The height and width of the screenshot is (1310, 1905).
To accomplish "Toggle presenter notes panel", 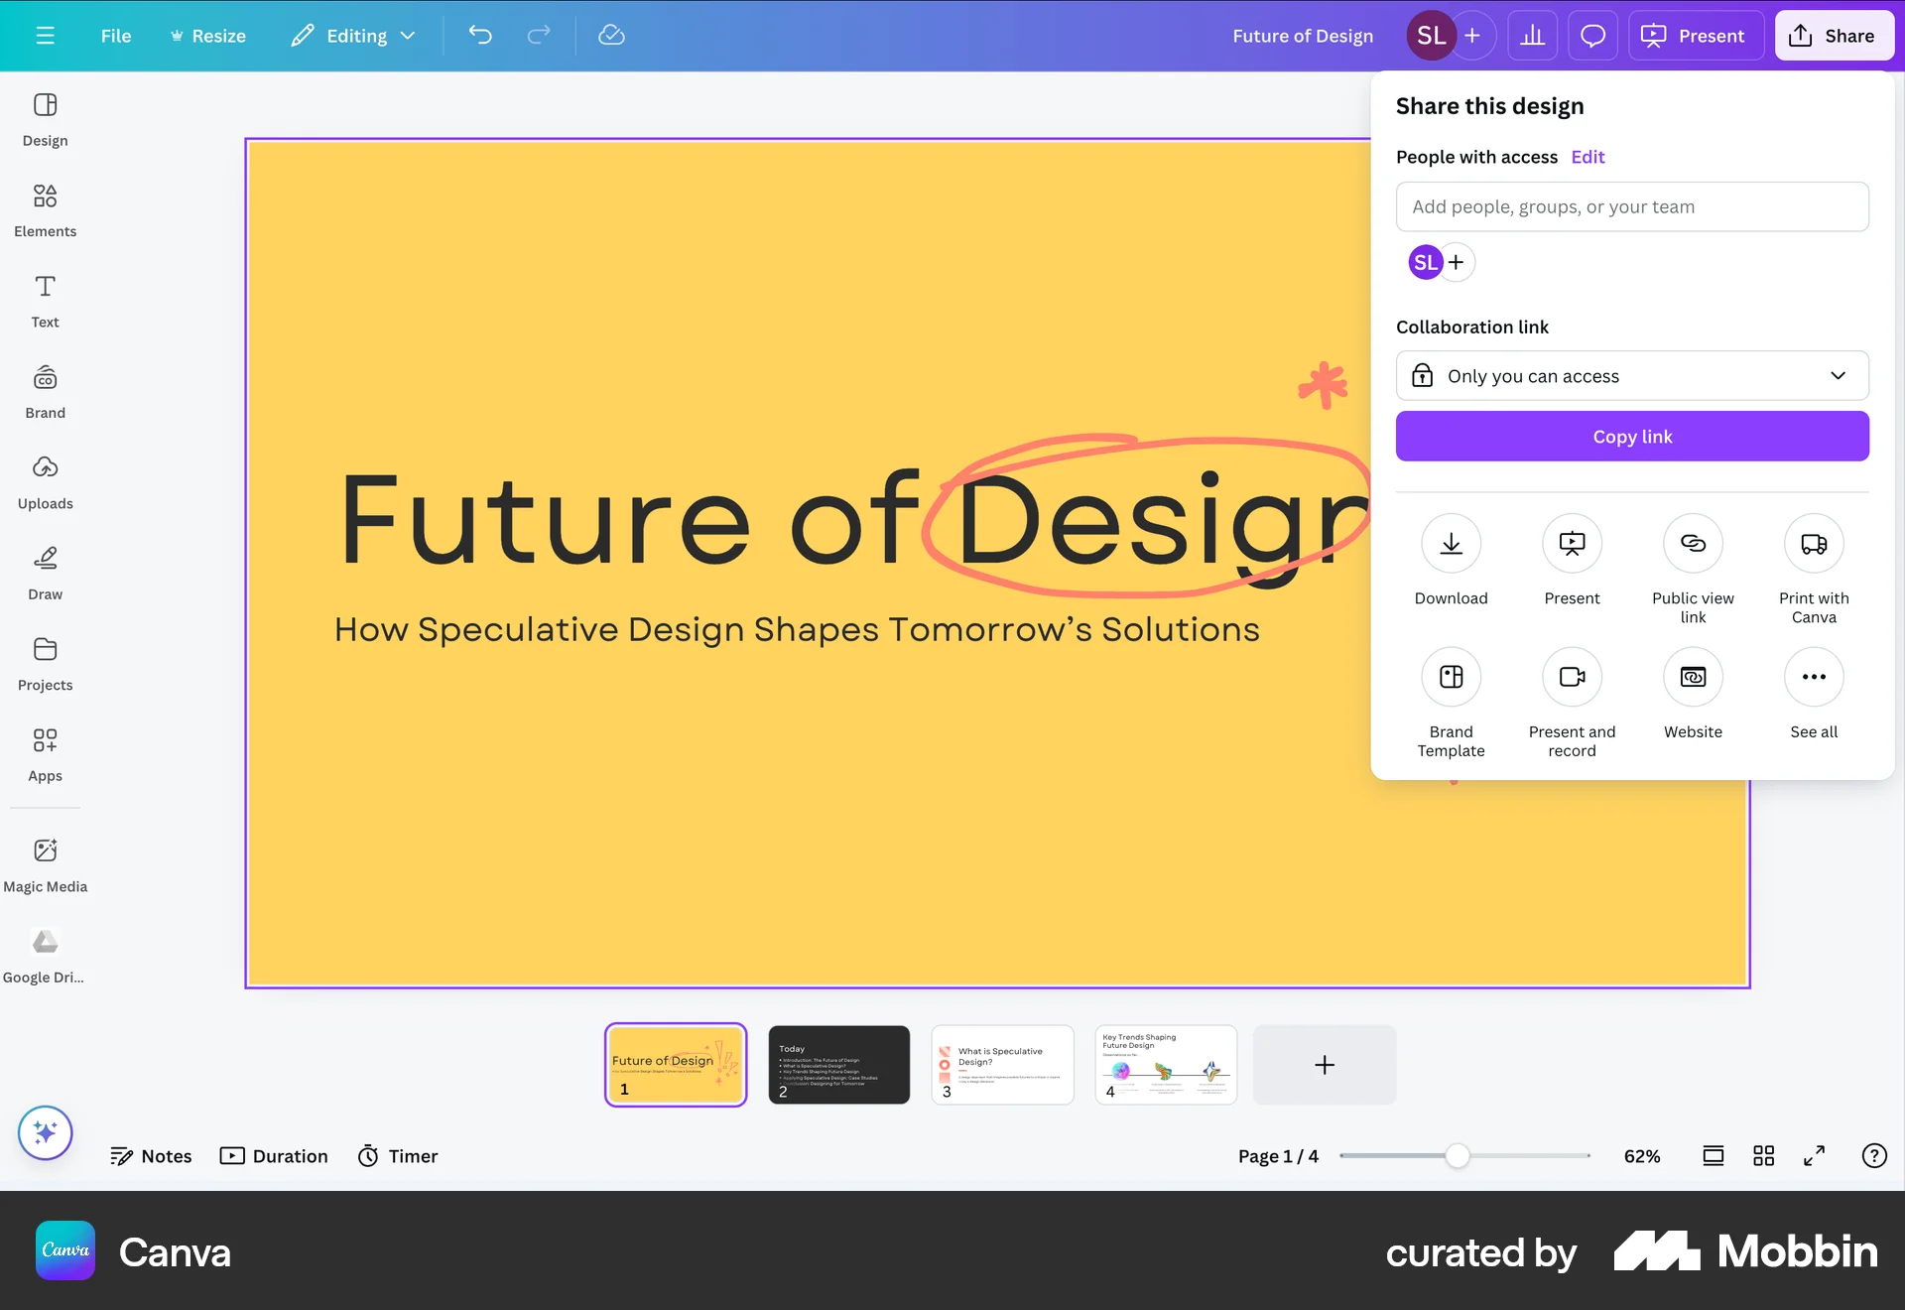I will tap(151, 1155).
